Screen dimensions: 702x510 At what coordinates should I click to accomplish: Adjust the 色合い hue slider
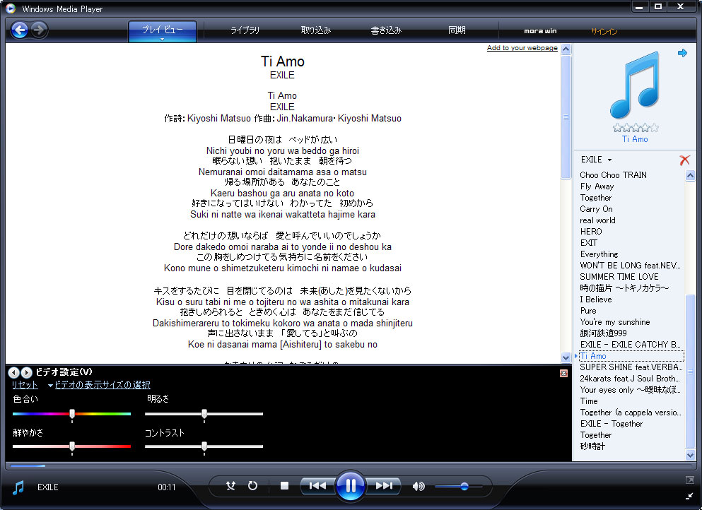(x=71, y=414)
